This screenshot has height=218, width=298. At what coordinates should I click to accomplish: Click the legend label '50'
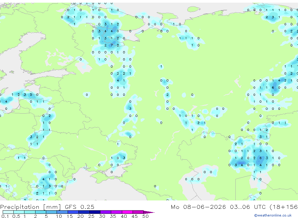[x=145, y=216]
